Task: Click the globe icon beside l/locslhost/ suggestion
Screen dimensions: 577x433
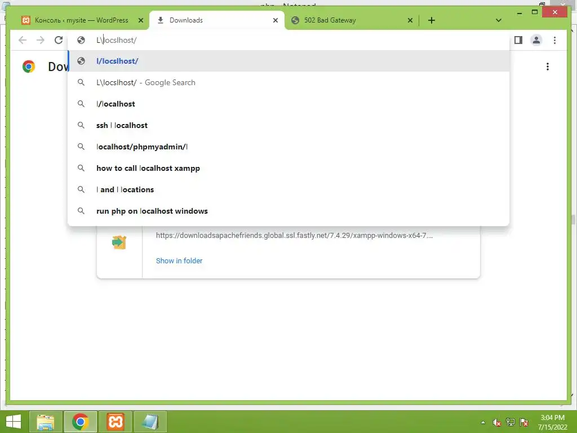Action: click(x=81, y=61)
